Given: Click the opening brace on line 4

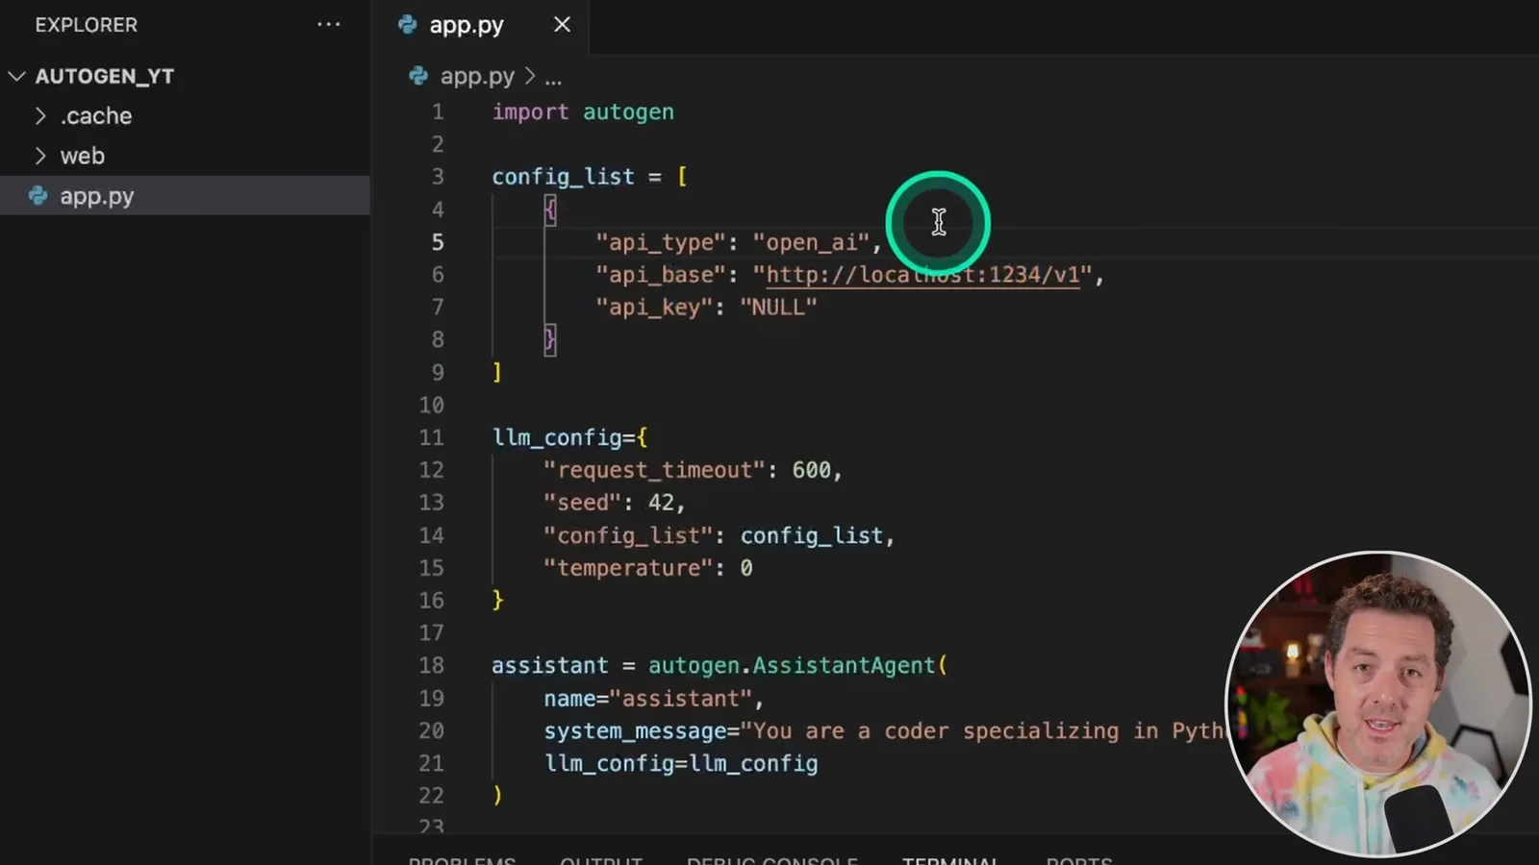Looking at the screenshot, I should pyautogui.click(x=550, y=210).
